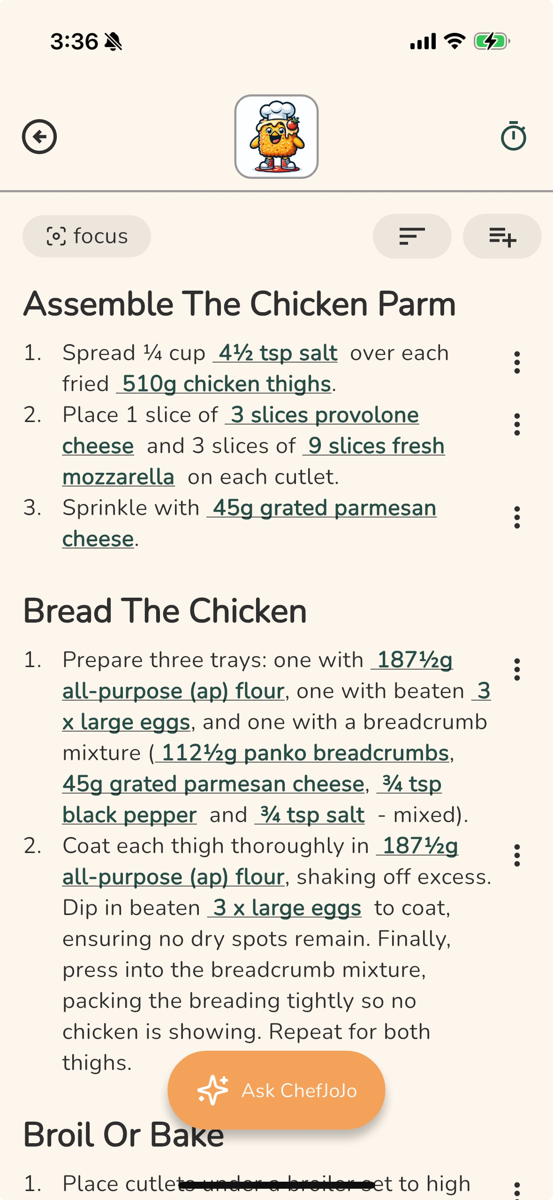Viewport: 553px width, 1200px height.
Task: Open options for the Sprinkle parmesan step
Action: (x=517, y=517)
